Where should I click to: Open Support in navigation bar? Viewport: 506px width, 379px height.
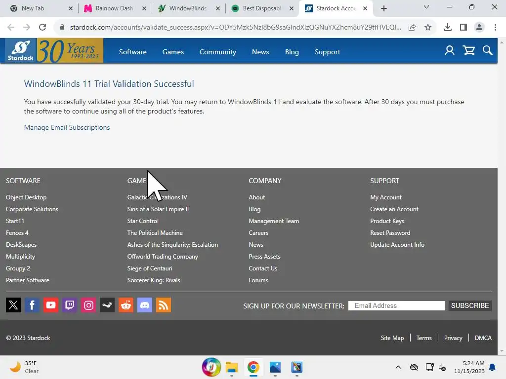[327, 52]
